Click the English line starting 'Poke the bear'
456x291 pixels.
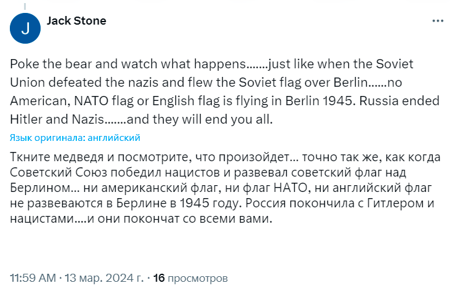pos(212,64)
